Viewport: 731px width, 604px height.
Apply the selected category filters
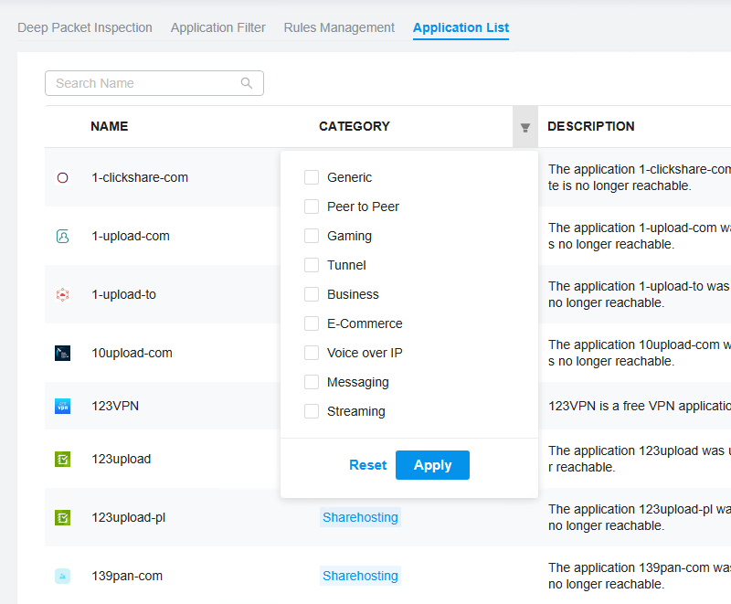(432, 465)
